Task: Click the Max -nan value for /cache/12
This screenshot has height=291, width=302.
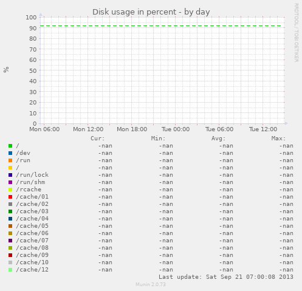Action: click(286, 270)
